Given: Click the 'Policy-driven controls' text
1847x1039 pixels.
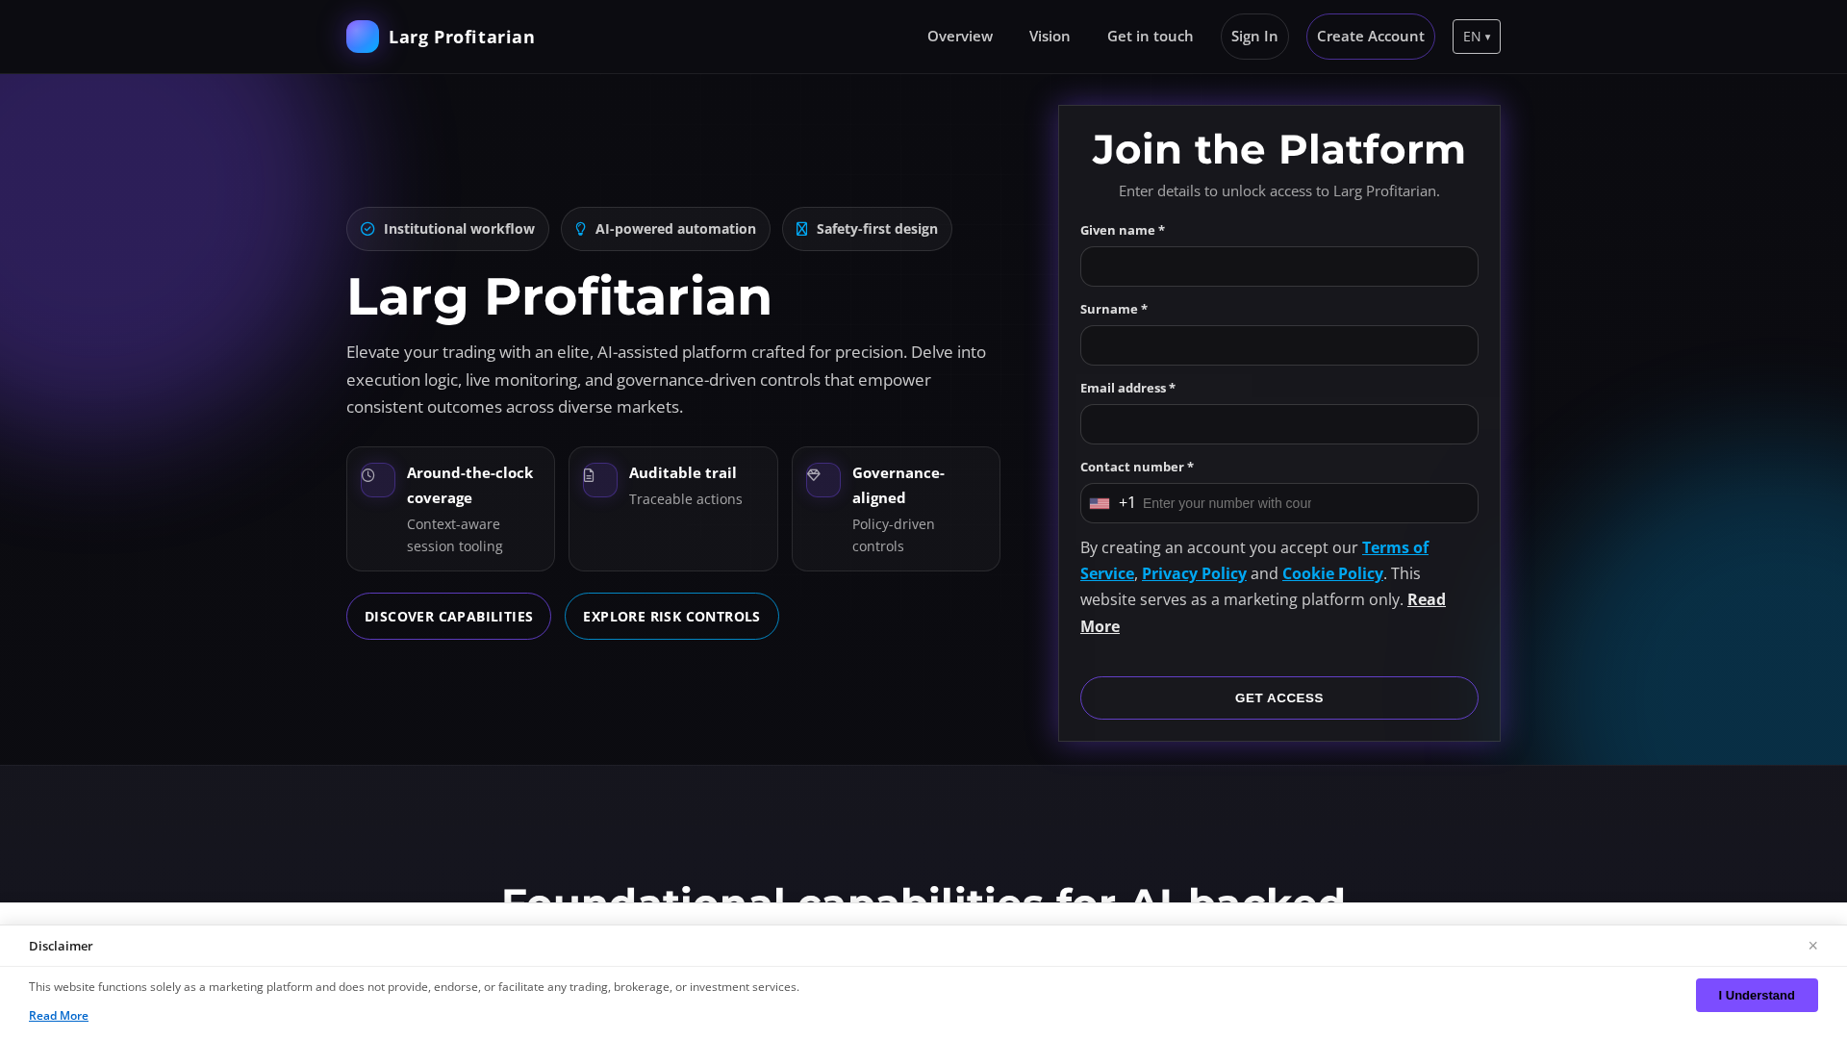Looking at the screenshot, I should (894, 535).
